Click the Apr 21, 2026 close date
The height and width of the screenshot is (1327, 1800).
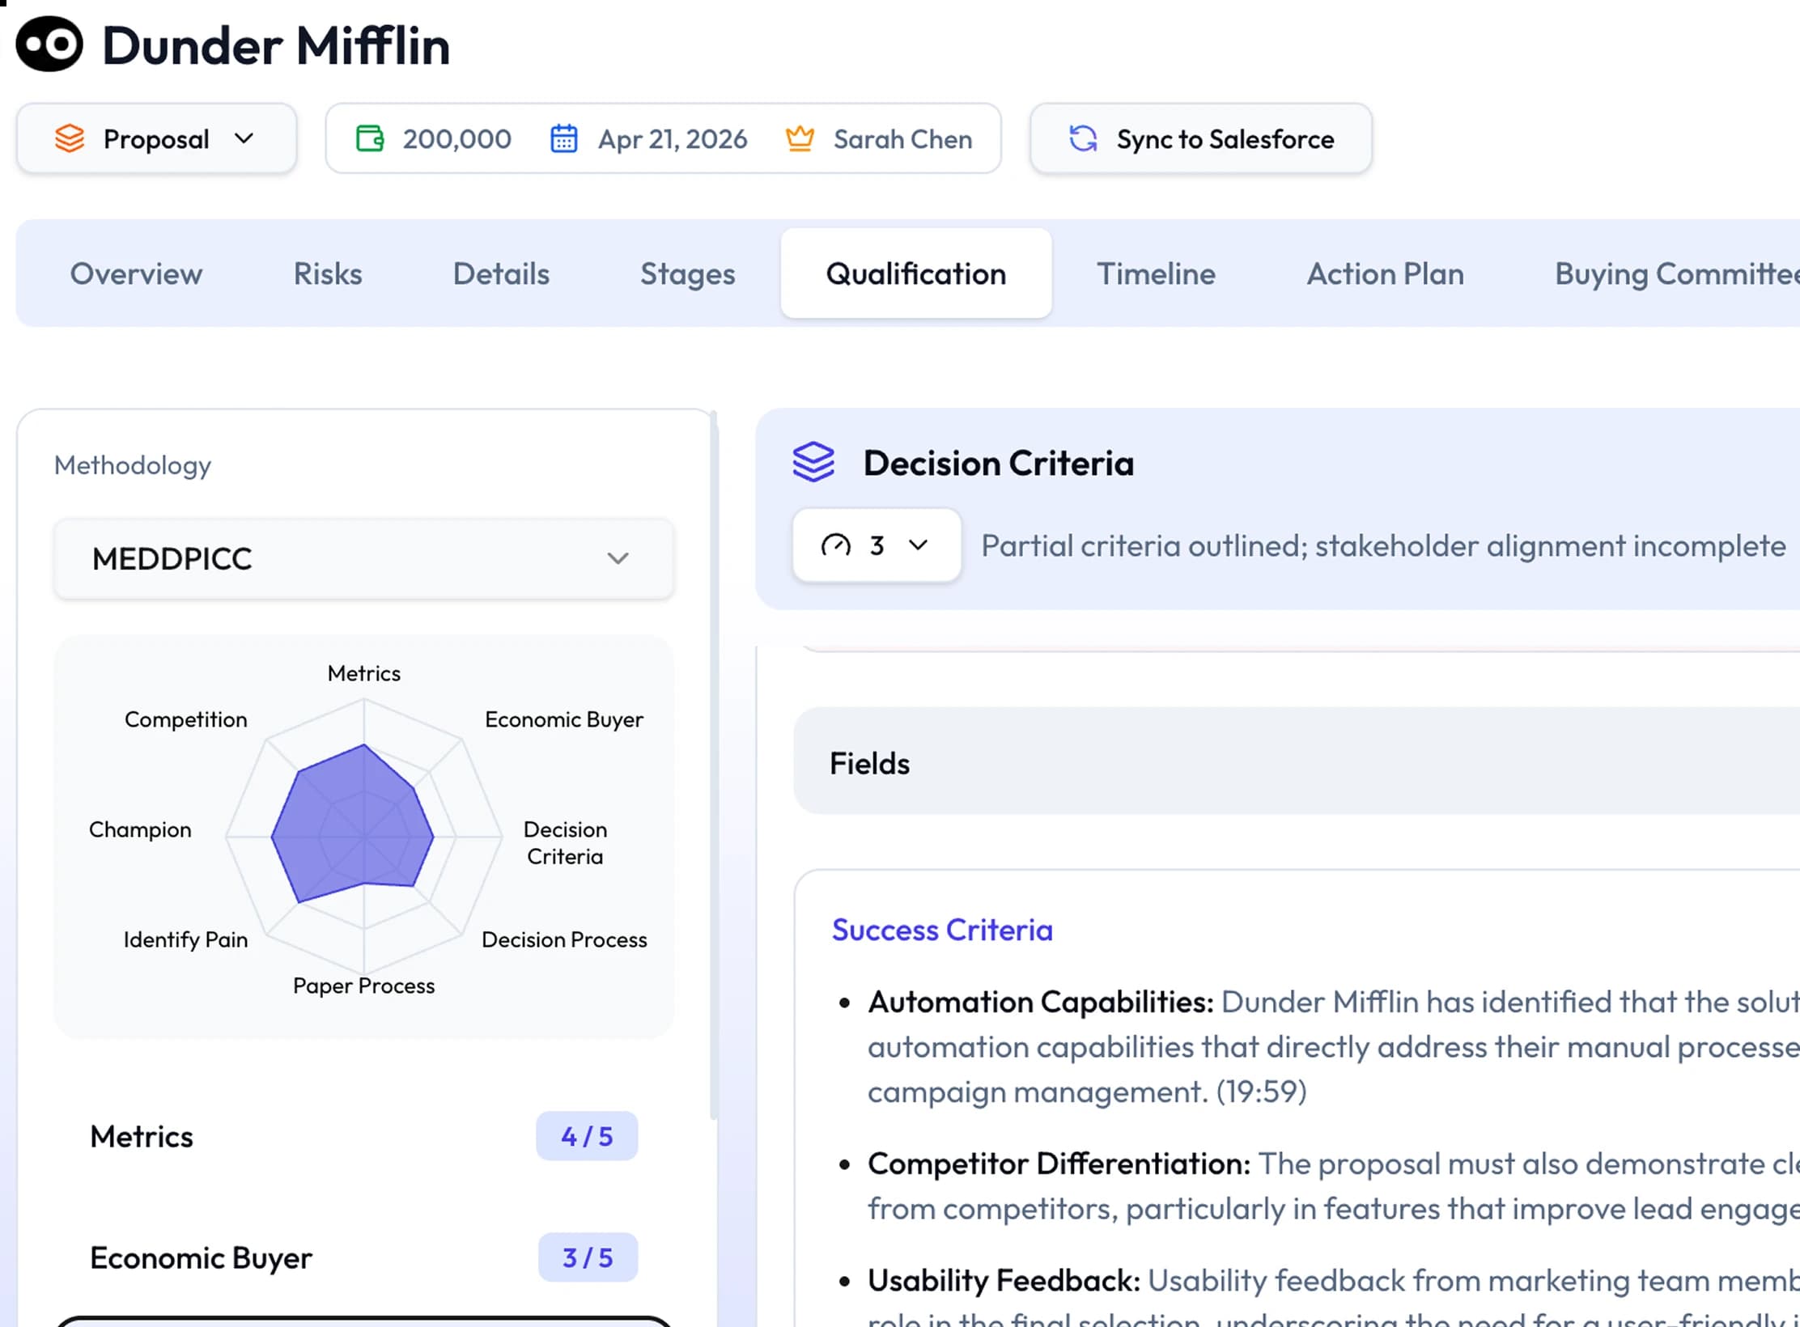673,139
